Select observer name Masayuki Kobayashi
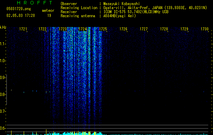 [x=122, y=4]
